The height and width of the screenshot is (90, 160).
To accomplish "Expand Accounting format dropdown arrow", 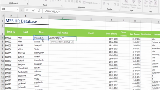I will tap(106, 4).
